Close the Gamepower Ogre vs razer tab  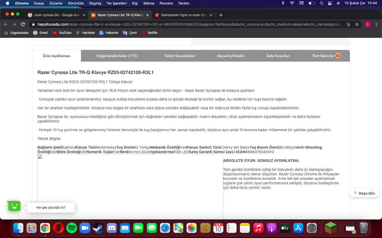click(x=211, y=15)
